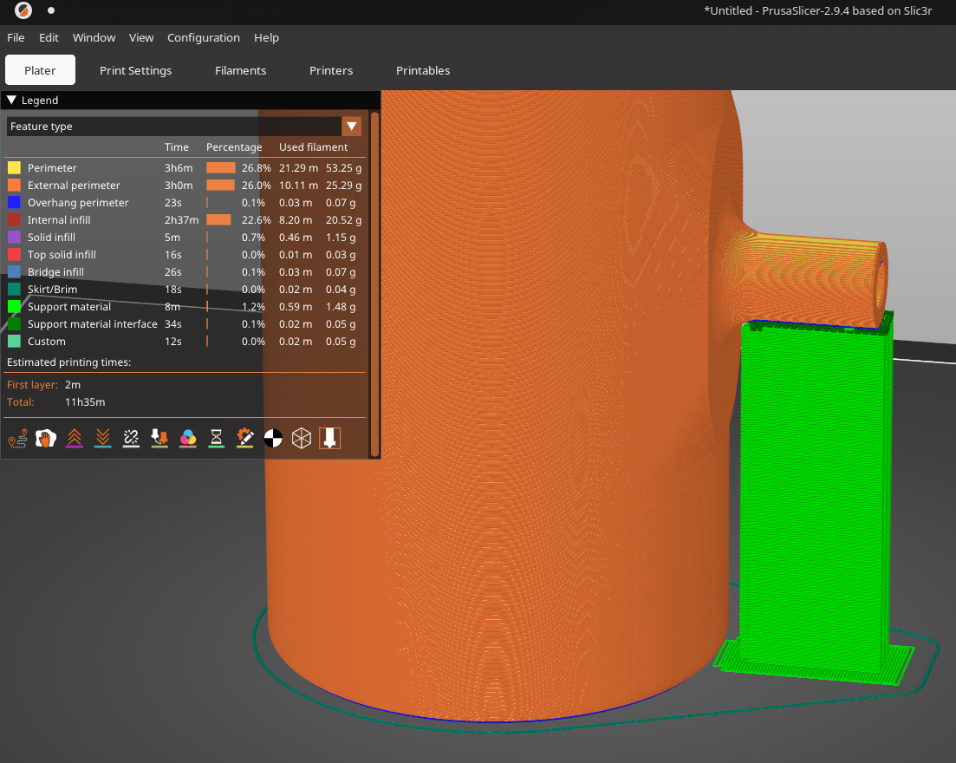This screenshot has width=956, height=763.
Task: Toggle wipe moves icon in legend
Action: click(45, 439)
